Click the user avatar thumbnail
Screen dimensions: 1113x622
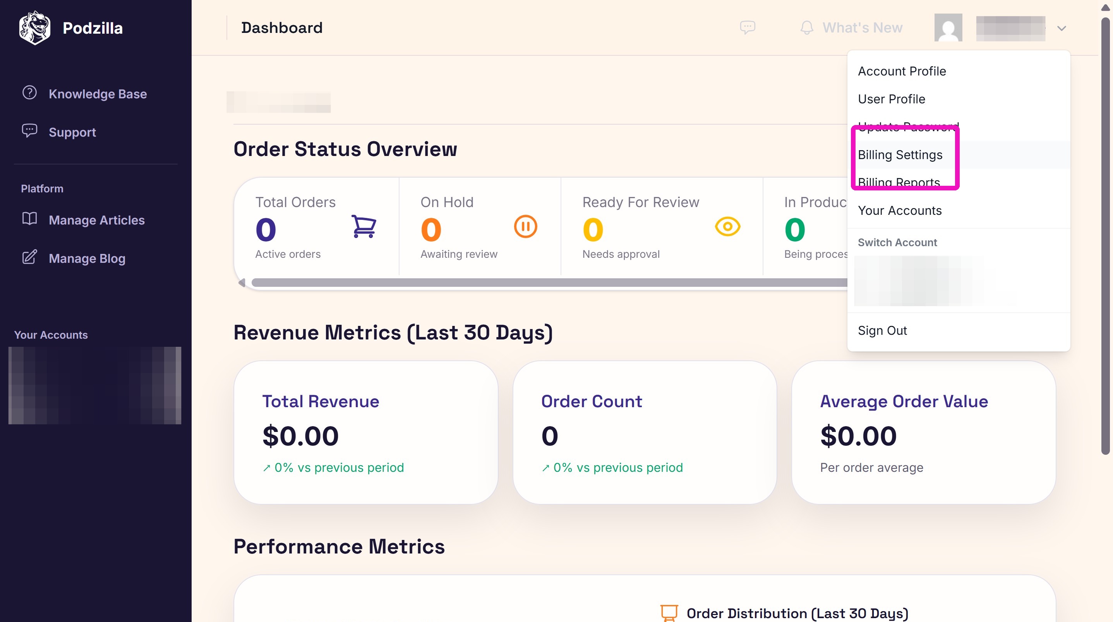click(948, 27)
